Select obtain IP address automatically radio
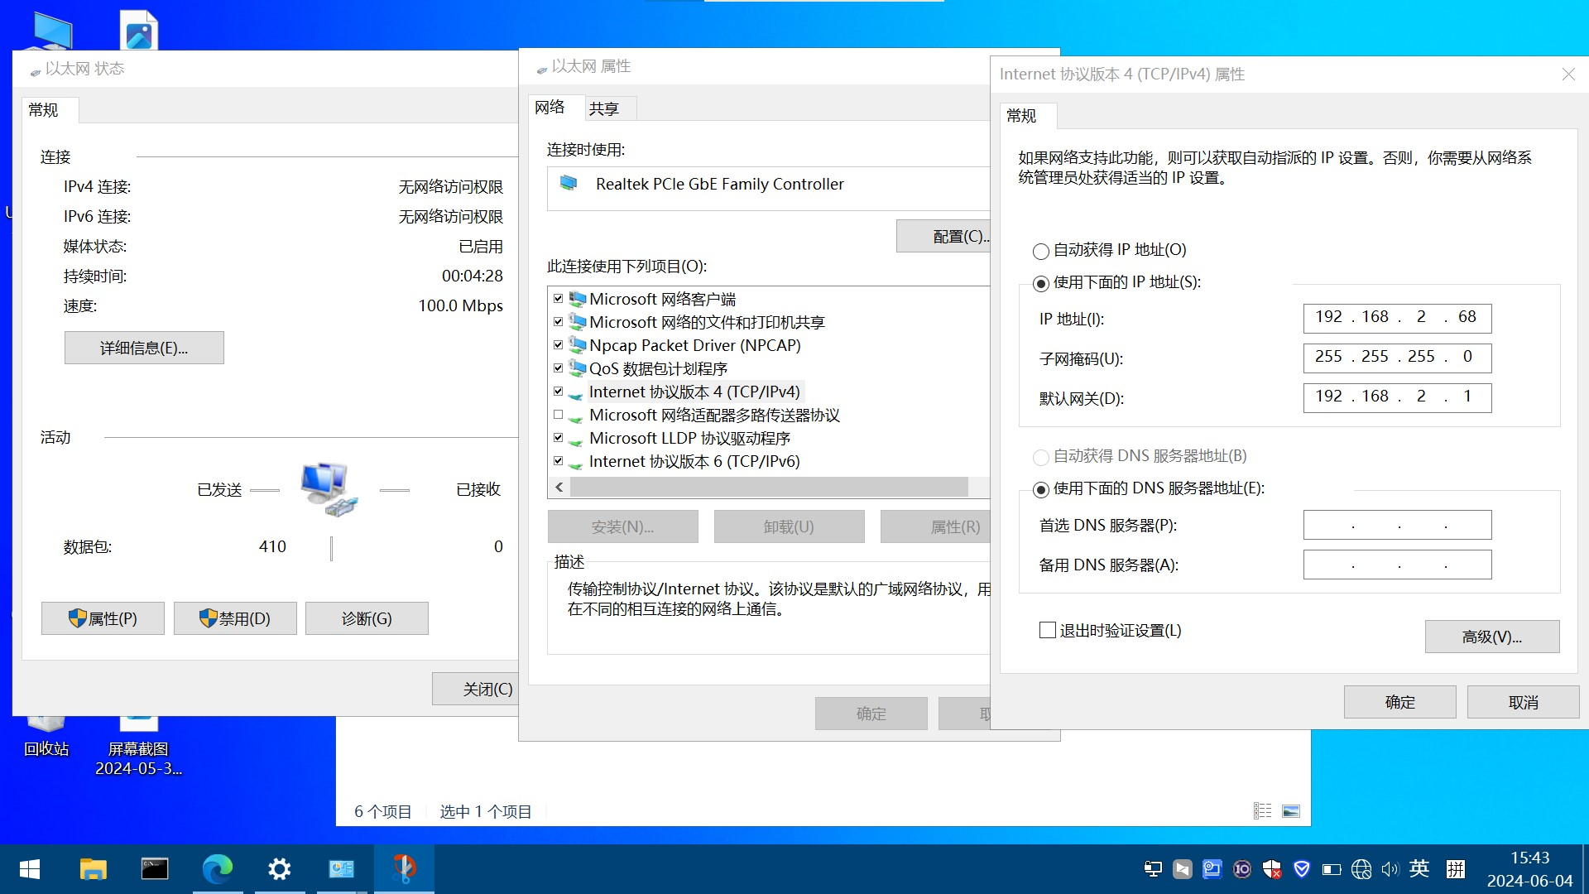 (x=1041, y=251)
